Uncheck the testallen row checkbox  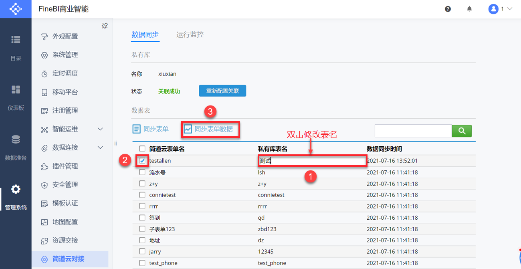(x=142, y=160)
